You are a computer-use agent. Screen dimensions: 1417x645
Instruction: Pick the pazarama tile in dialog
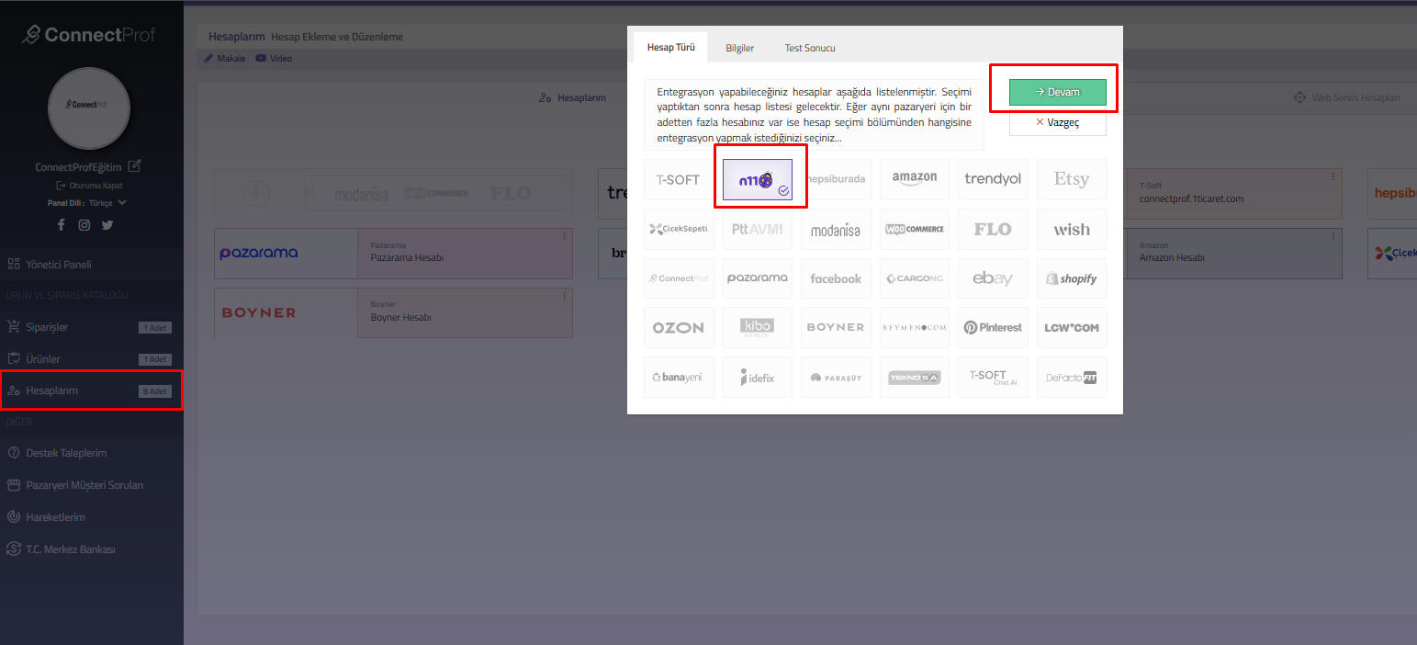coord(757,278)
